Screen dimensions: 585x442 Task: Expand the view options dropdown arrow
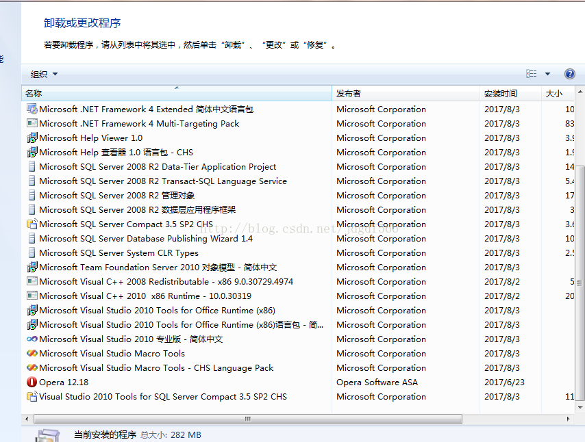click(548, 74)
